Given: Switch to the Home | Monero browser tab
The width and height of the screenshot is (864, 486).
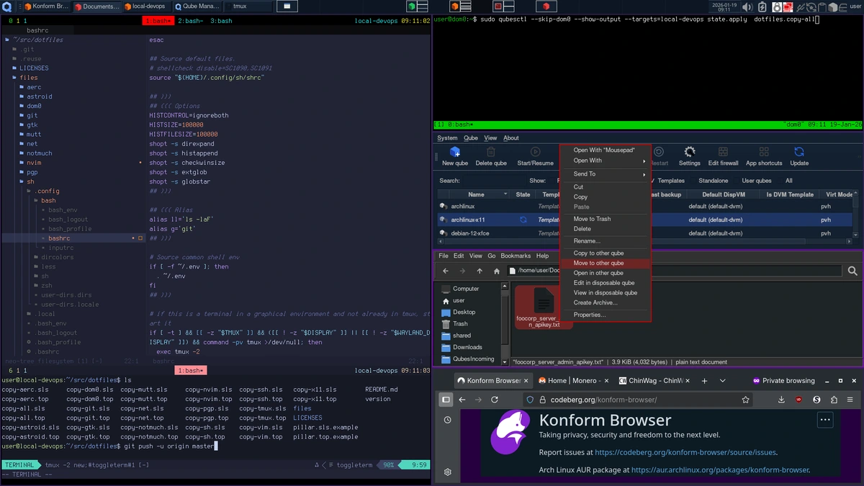Looking at the screenshot, I should [x=572, y=380].
